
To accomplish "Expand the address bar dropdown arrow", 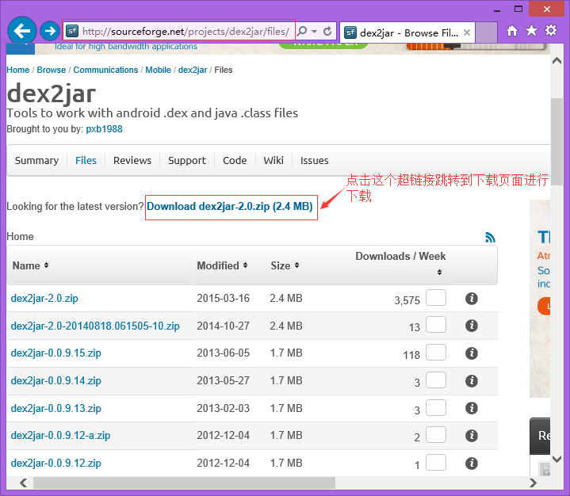I will [315, 31].
